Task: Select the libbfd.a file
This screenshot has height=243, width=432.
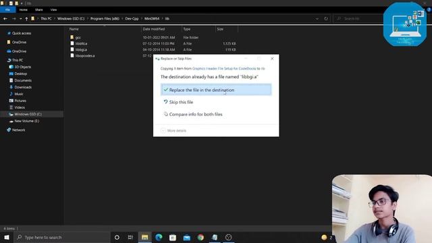Action: (81, 43)
